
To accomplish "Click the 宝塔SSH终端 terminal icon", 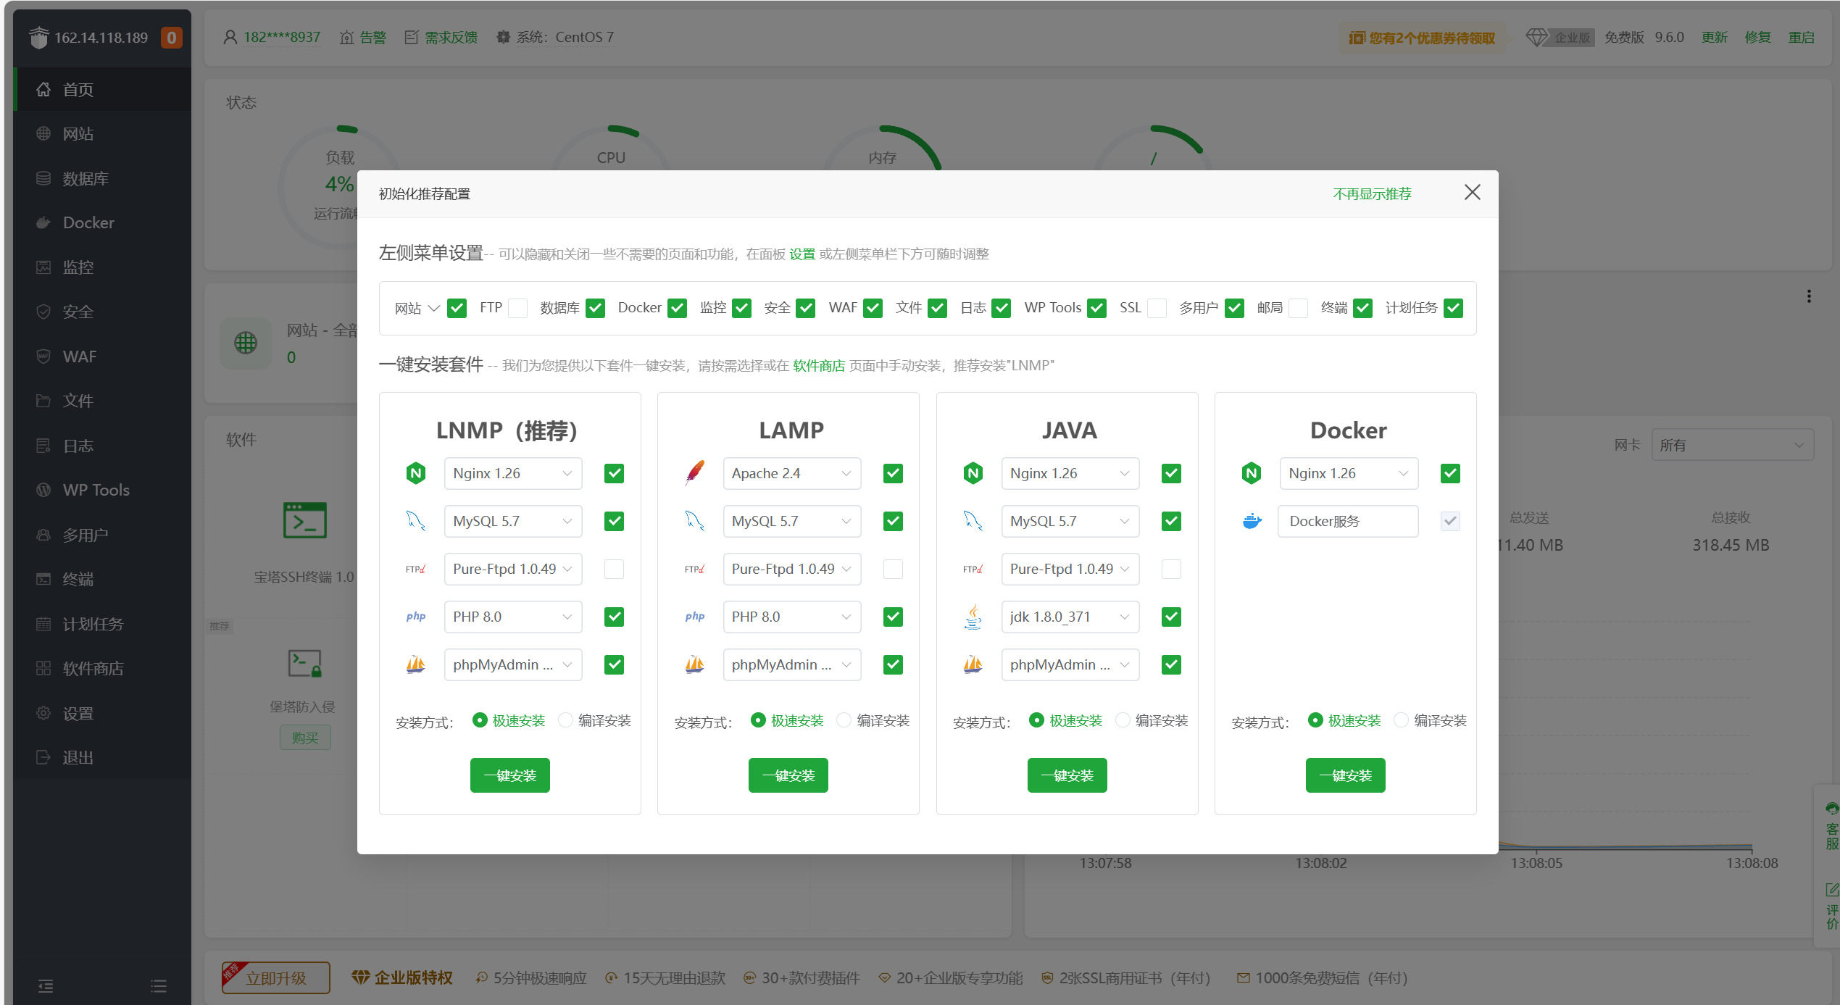I will click(304, 520).
